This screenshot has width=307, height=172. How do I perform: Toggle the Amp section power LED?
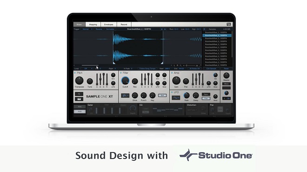[x=172, y=73]
